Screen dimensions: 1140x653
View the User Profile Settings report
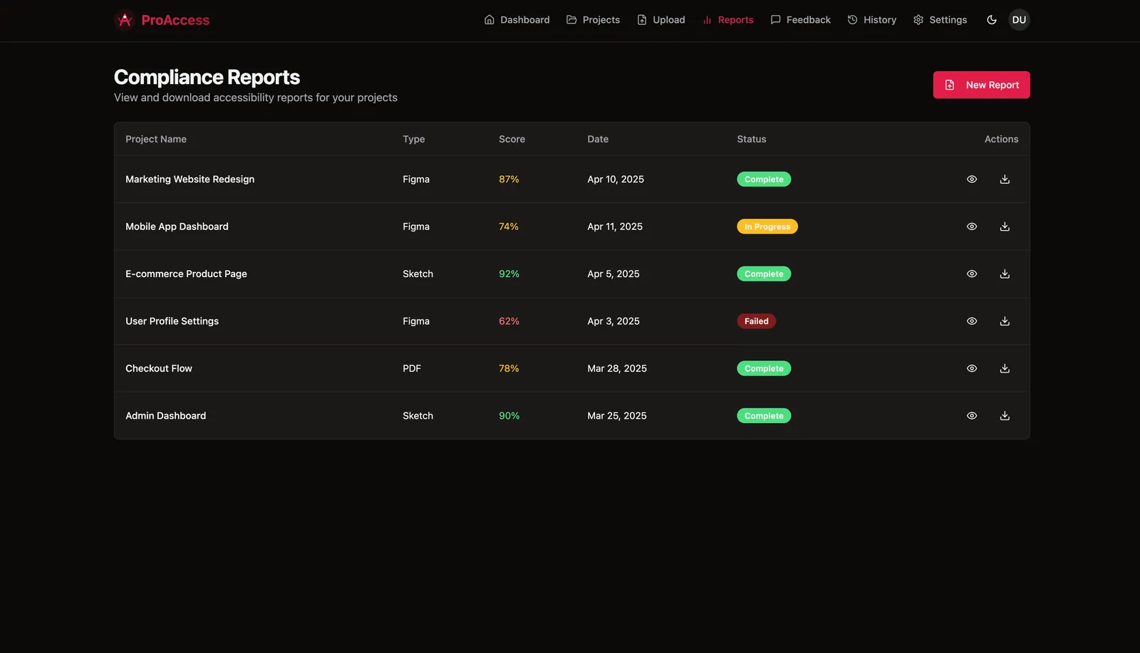(971, 321)
